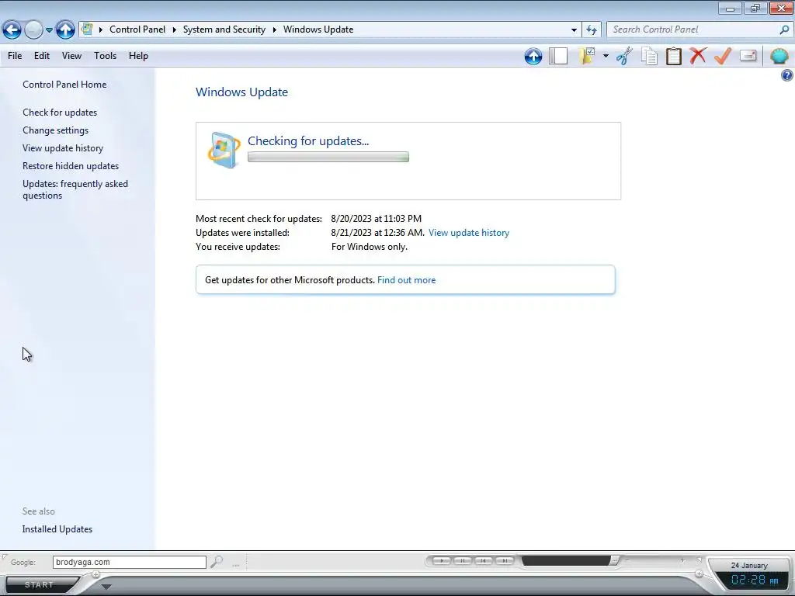Click the Previous track button in taskbar
Image resolution: width=795 pixels, height=596 pixels.
(484, 560)
